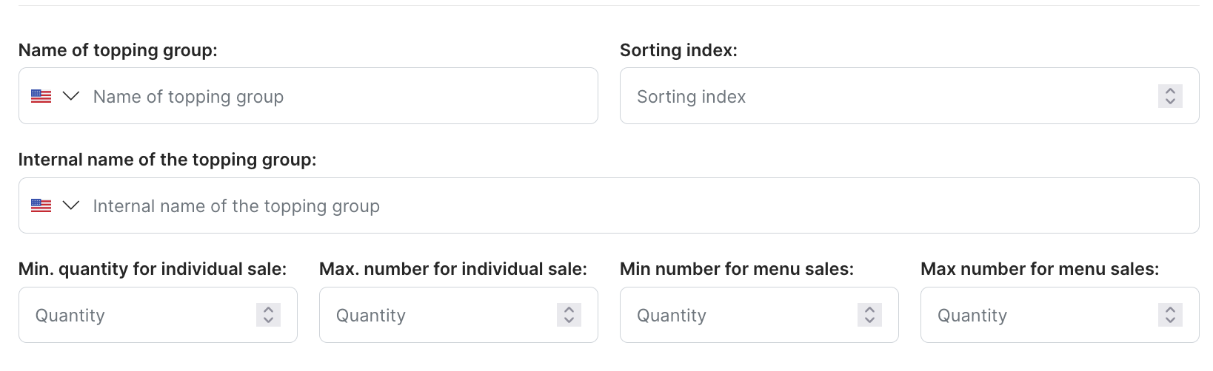Image resolution: width=1213 pixels, height=371 pixels.
Task: Click the US flag in topping group name field
Action: (41, 96)
